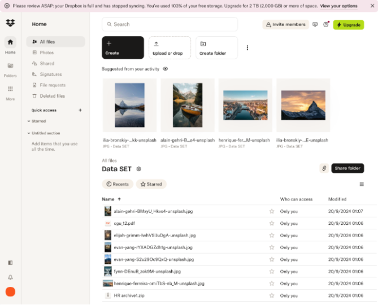Star elijah-grimm-IwhV5IJuDgA-unsplash.jpg
Viewport: 378px width, 305px height.
(x=272, y=236)
